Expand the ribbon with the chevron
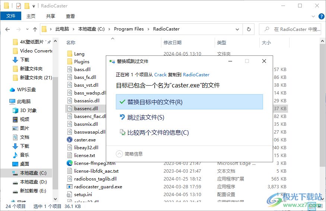 tap(313, 16)
